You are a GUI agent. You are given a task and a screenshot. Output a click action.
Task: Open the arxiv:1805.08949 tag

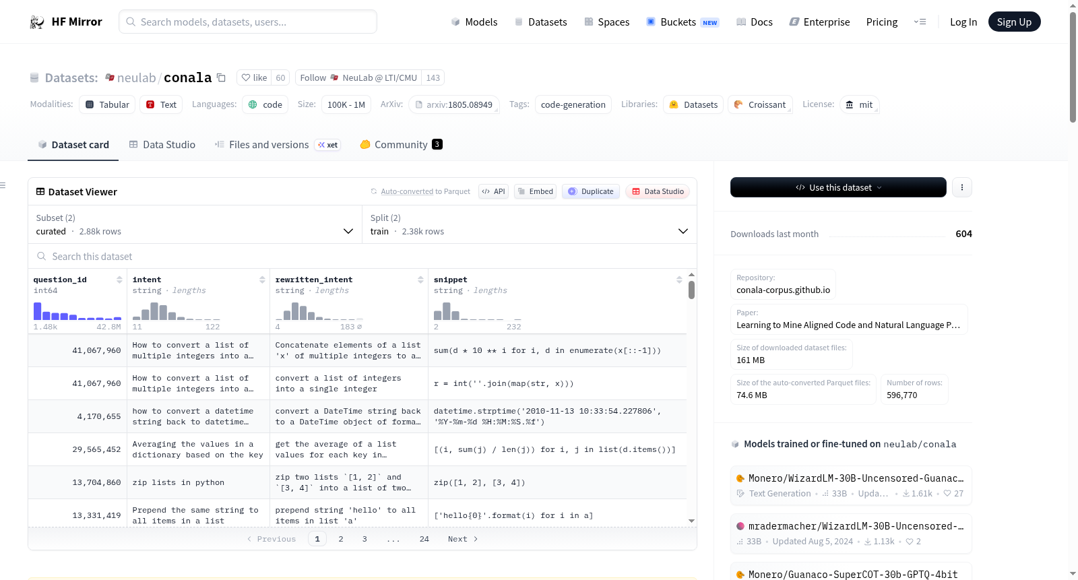[x=454, y=105]
